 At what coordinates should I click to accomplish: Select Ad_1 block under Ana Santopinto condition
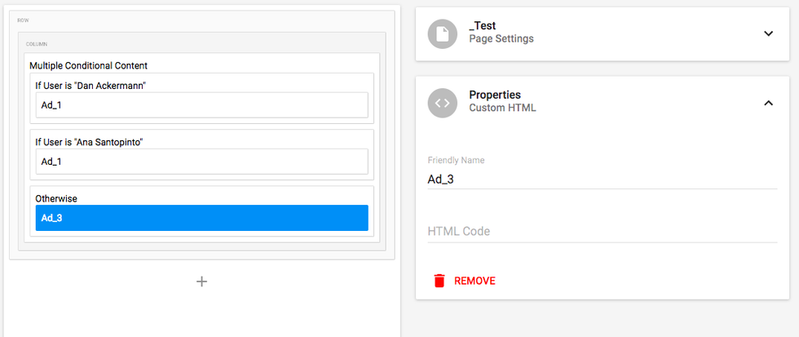tap(201, 162)
